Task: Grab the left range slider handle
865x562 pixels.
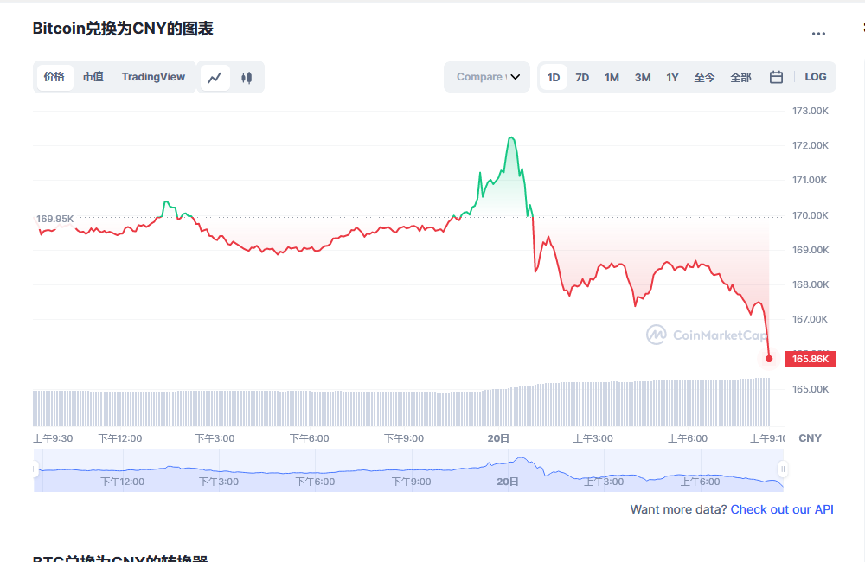Action: (35, 469)
